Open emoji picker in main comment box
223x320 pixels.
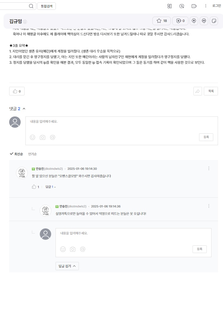pyautogui.click(x=32, y=137)
